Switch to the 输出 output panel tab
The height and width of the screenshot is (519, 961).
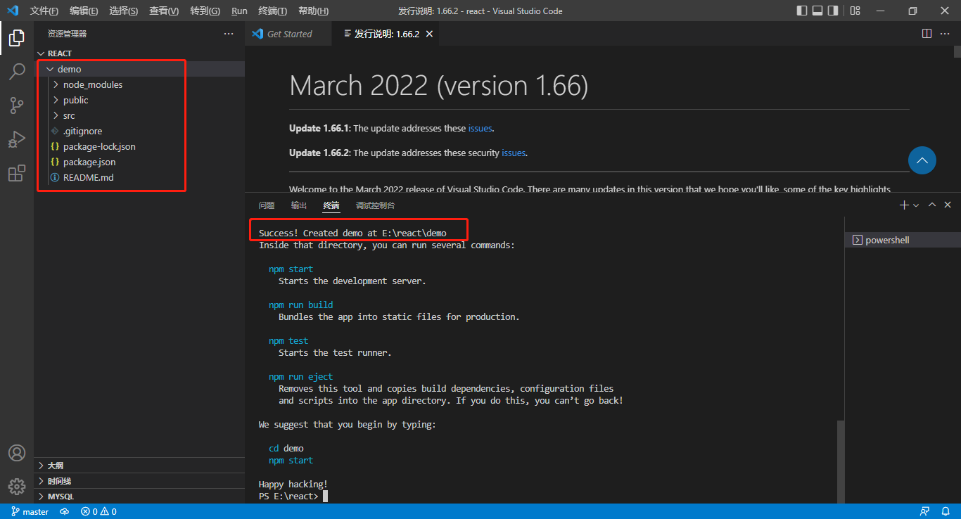pos(299,205)
